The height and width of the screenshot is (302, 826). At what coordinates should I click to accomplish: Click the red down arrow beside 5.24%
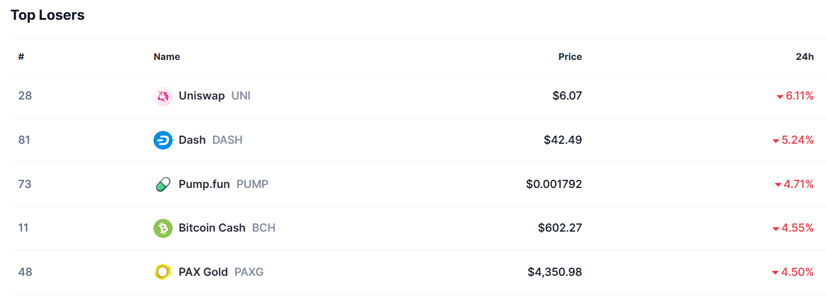point(776,141)
